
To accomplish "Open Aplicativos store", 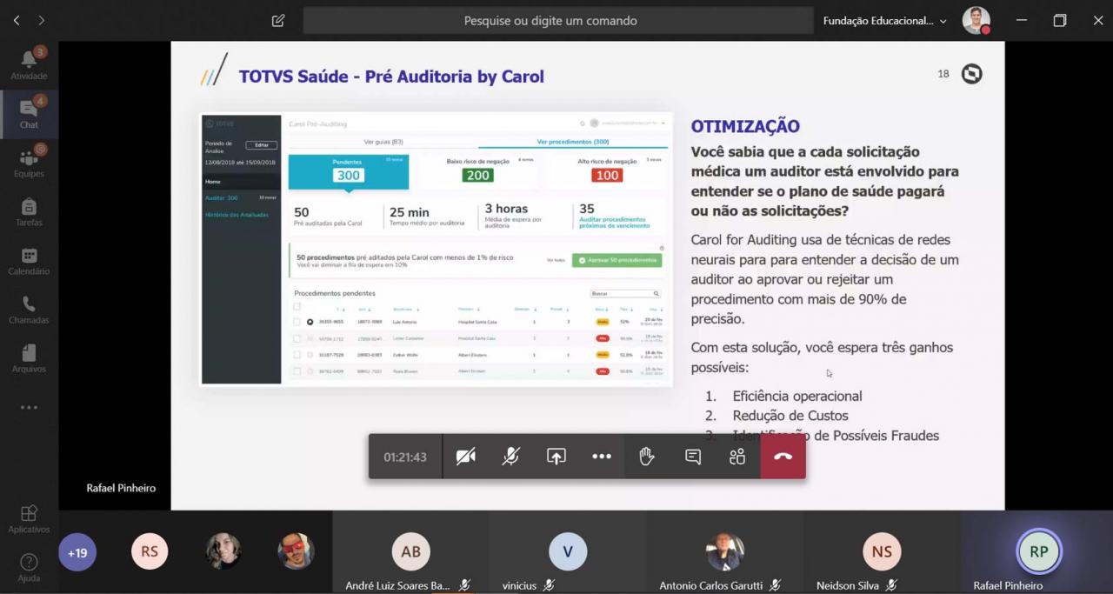I will [x=29, y=518].
